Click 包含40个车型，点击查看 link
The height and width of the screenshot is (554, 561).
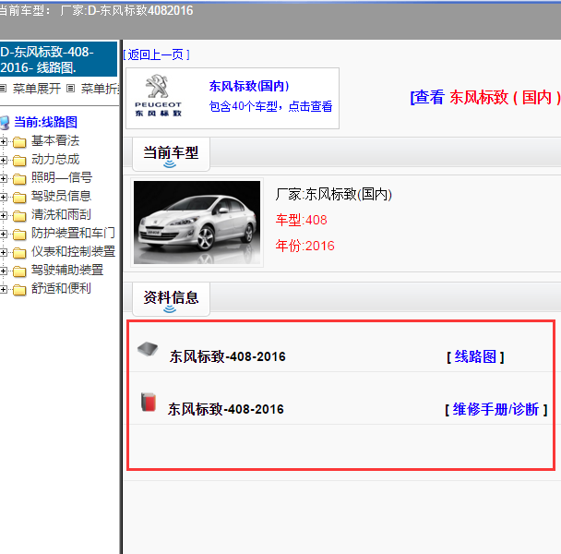271,106
